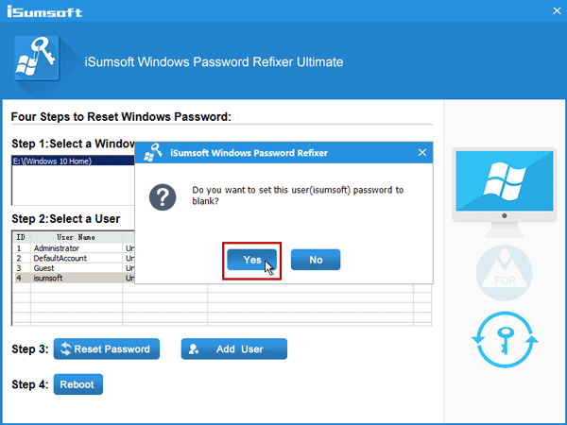The width and height of the screenshot is (567, 425).
Task: Click the question mark icon in dialog
Action: pyautogui.click(x=163, y=197)
